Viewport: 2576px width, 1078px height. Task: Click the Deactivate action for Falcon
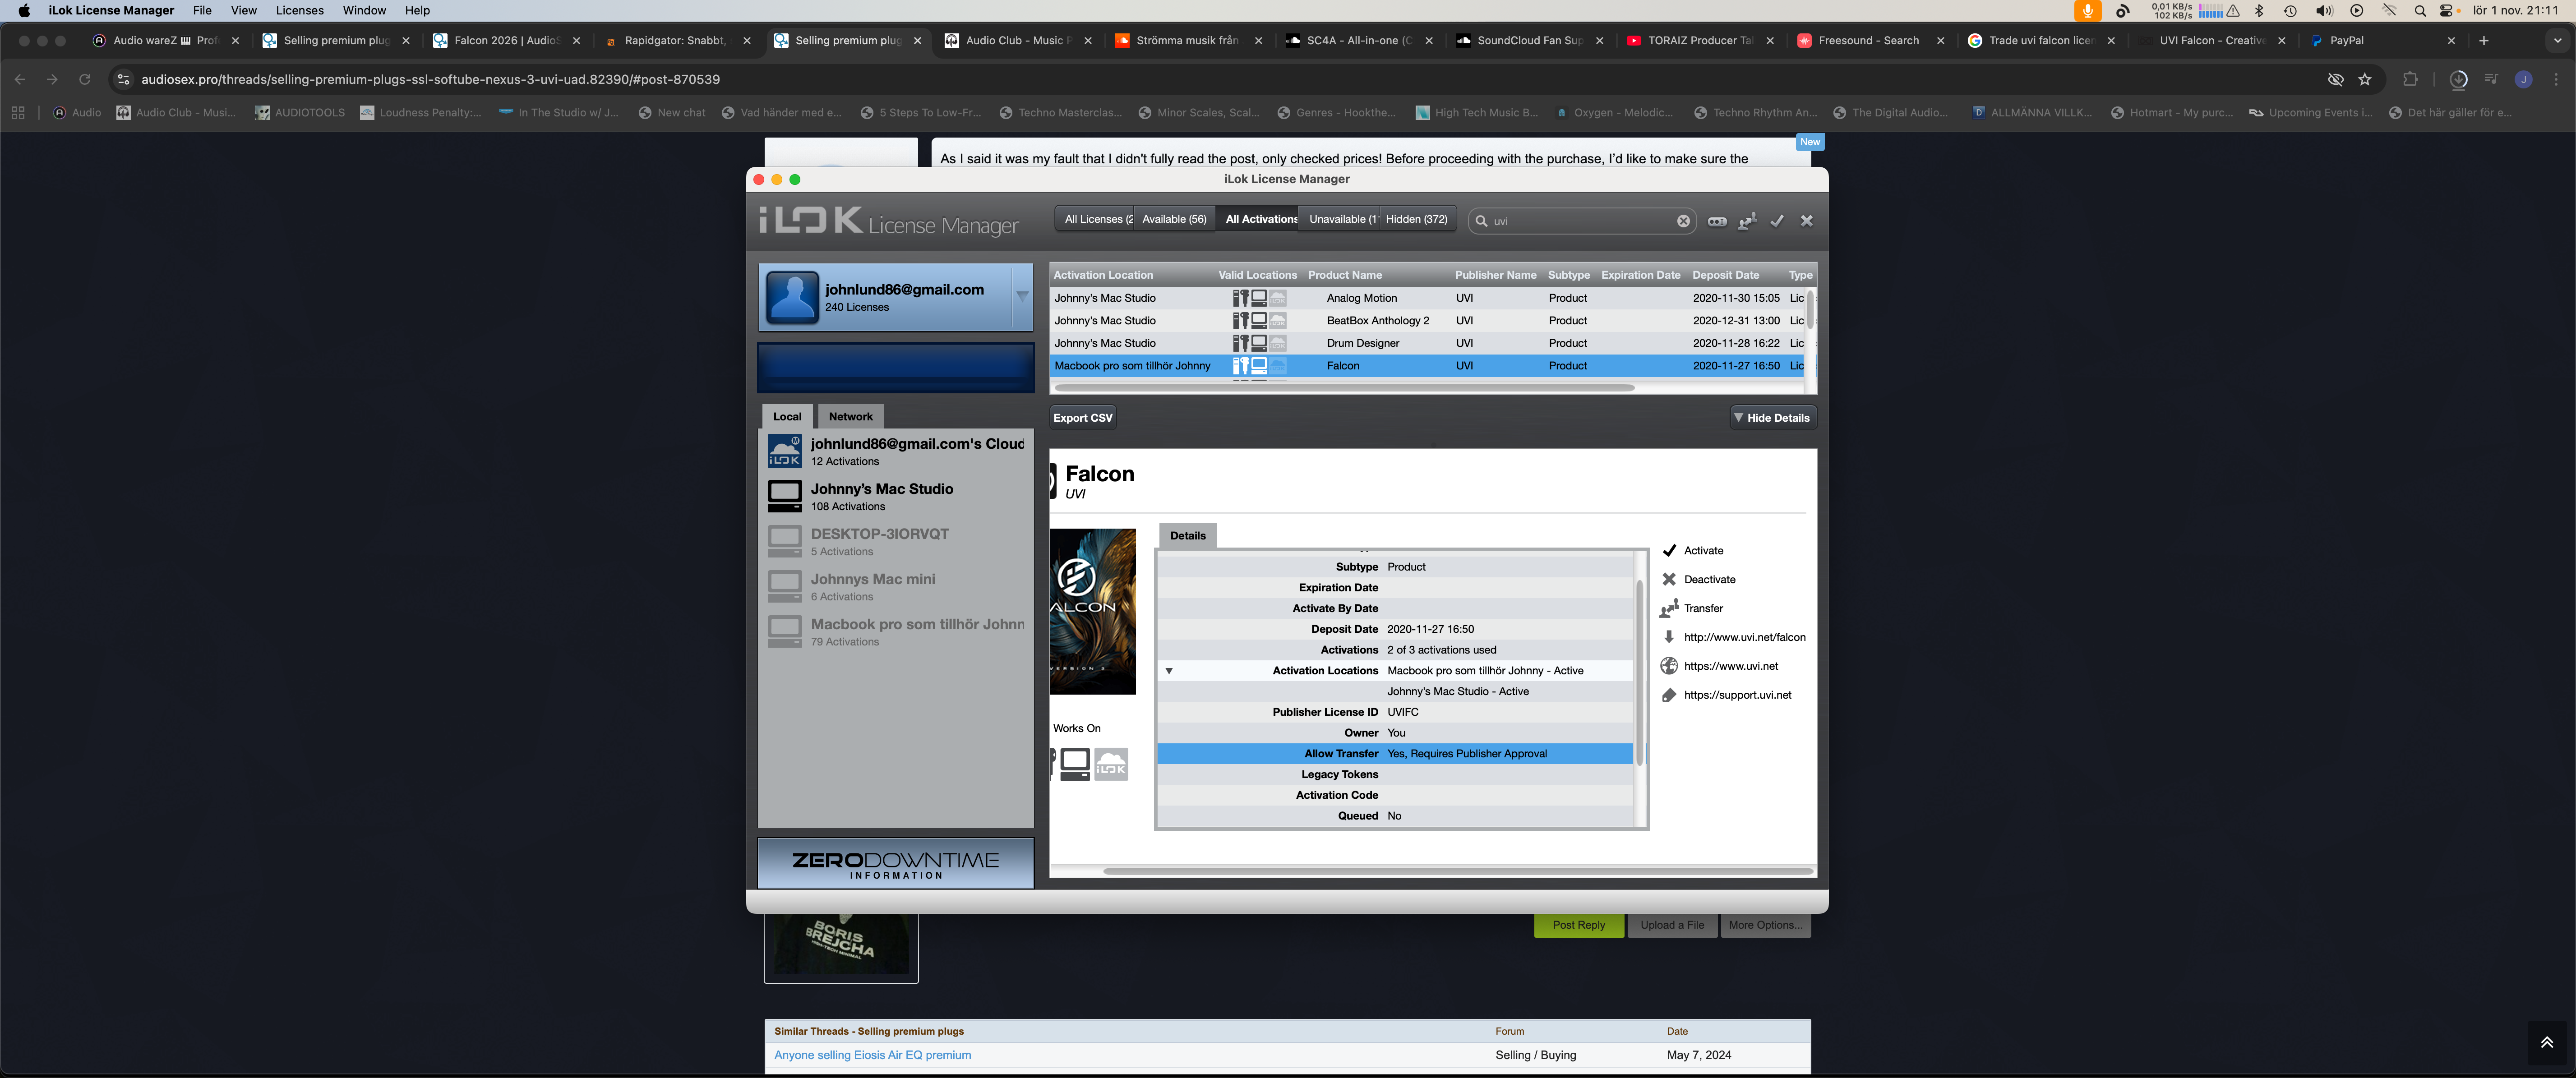tap(1709, 579)
